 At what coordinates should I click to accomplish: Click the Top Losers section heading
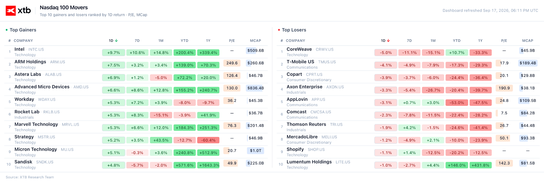[294, 30]
